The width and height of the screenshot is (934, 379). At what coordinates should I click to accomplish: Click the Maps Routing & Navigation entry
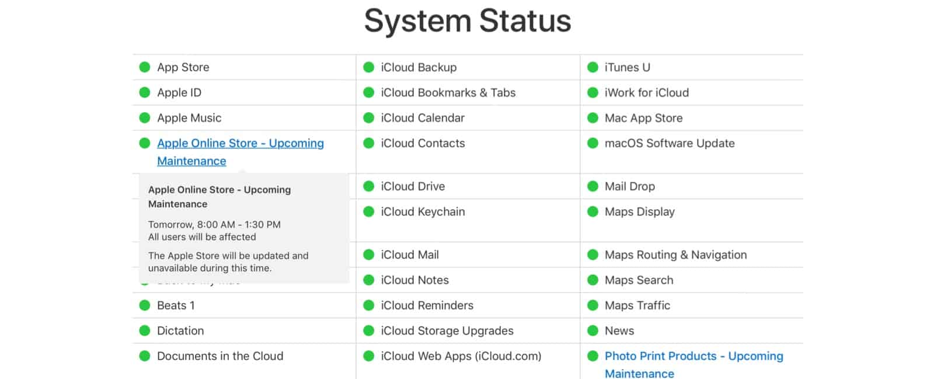676,255
